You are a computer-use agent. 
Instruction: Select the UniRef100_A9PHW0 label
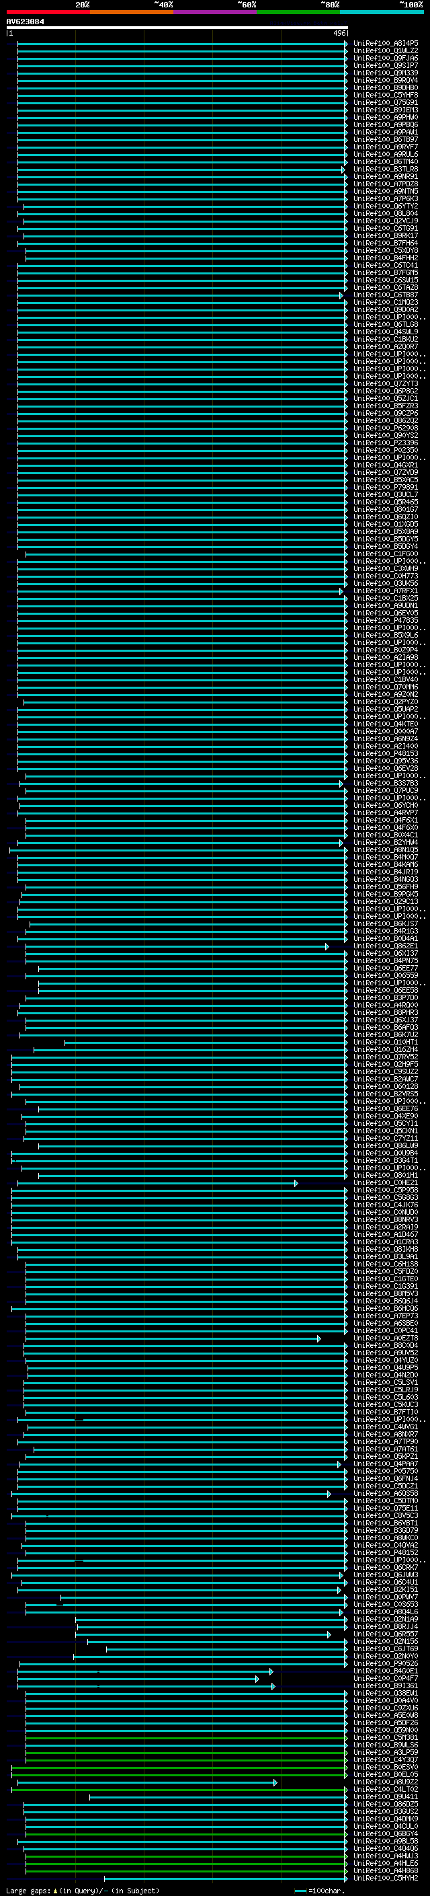[386, 117]
